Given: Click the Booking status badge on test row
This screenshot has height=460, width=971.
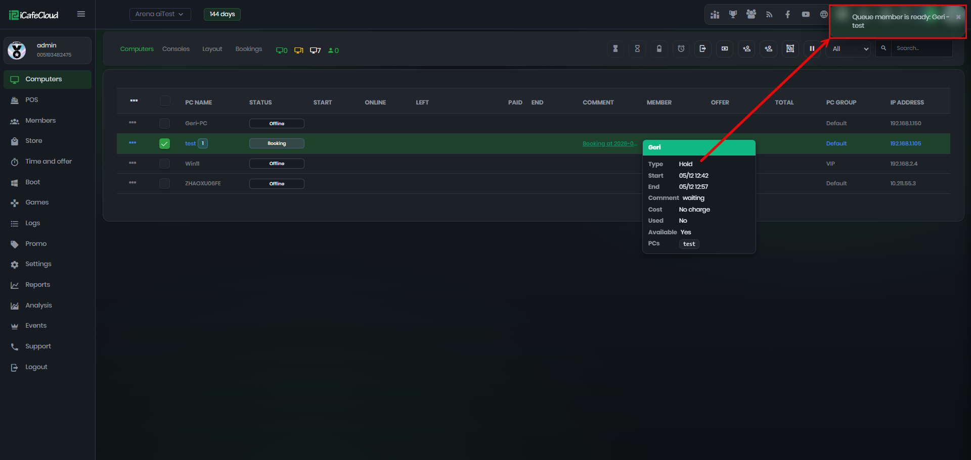Looking at the screenshot, I should coord(277,143).
